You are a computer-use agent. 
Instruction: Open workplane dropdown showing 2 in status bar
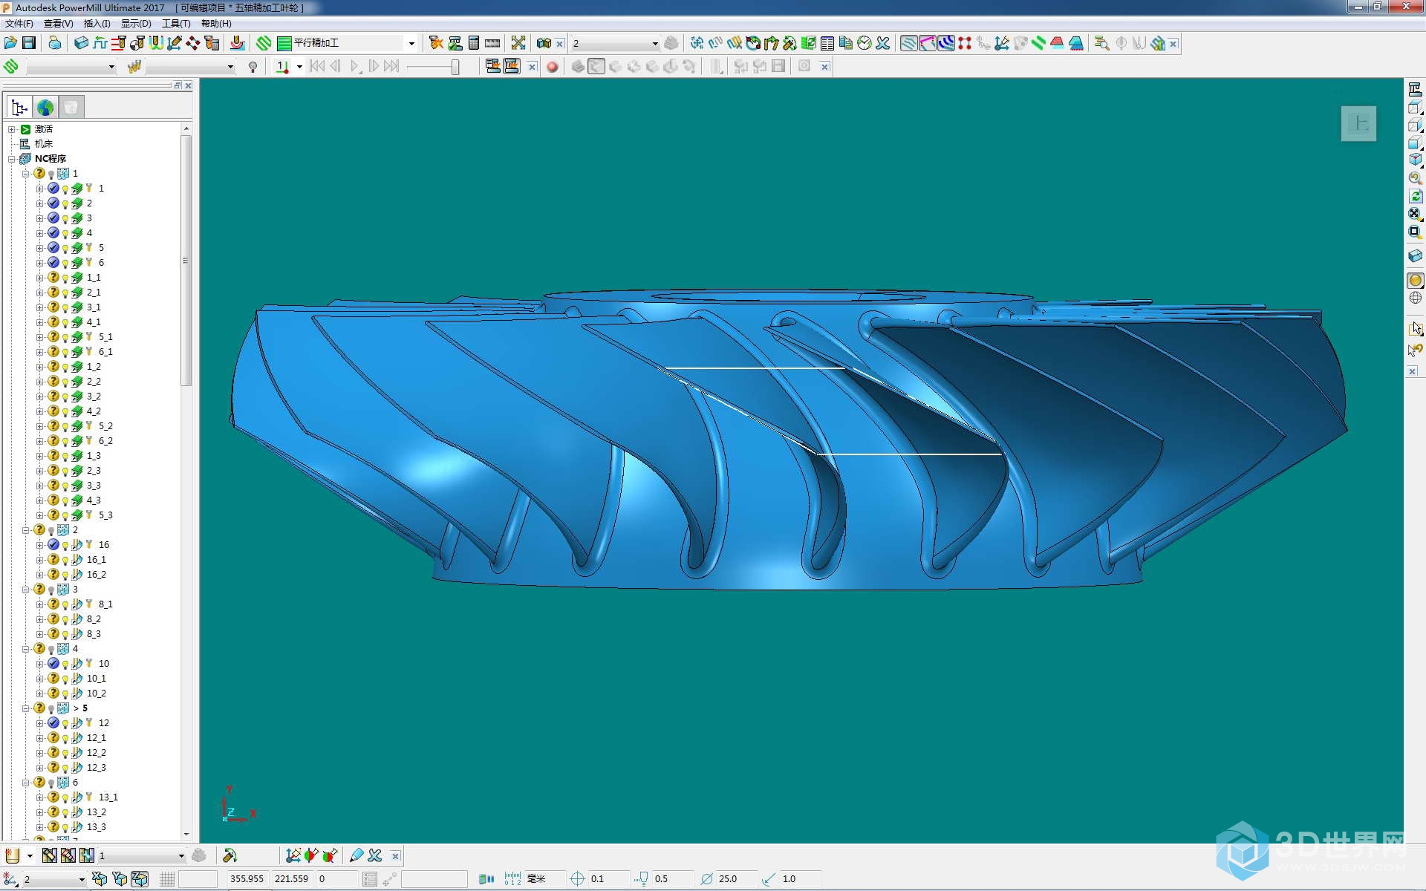coord(81,880)
